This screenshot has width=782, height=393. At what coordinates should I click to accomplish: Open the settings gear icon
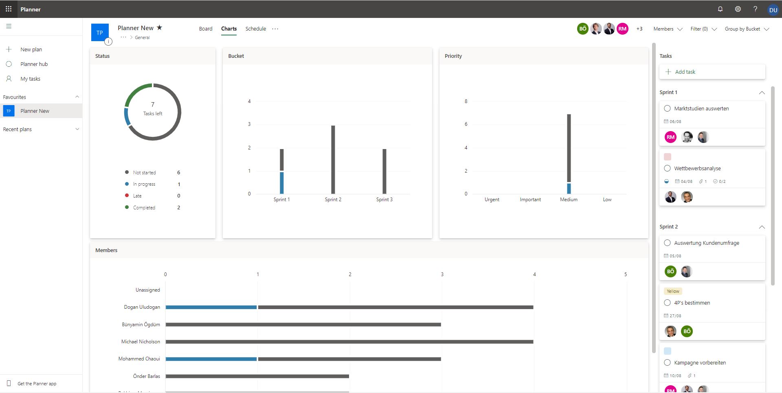coord(738,9)
